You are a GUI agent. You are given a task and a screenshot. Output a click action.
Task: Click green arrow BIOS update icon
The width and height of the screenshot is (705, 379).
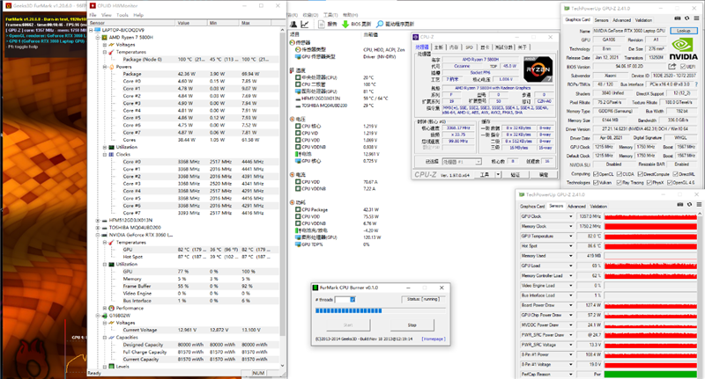345,25
